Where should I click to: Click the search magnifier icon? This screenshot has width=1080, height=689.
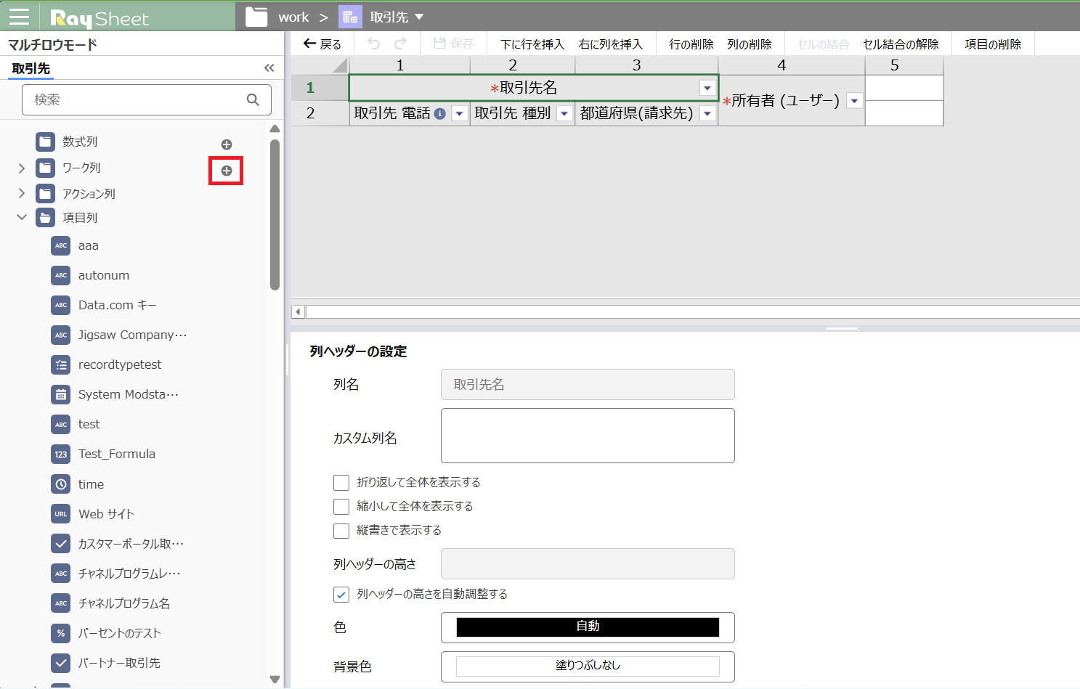pyautogui.click(x=253, y=99)
